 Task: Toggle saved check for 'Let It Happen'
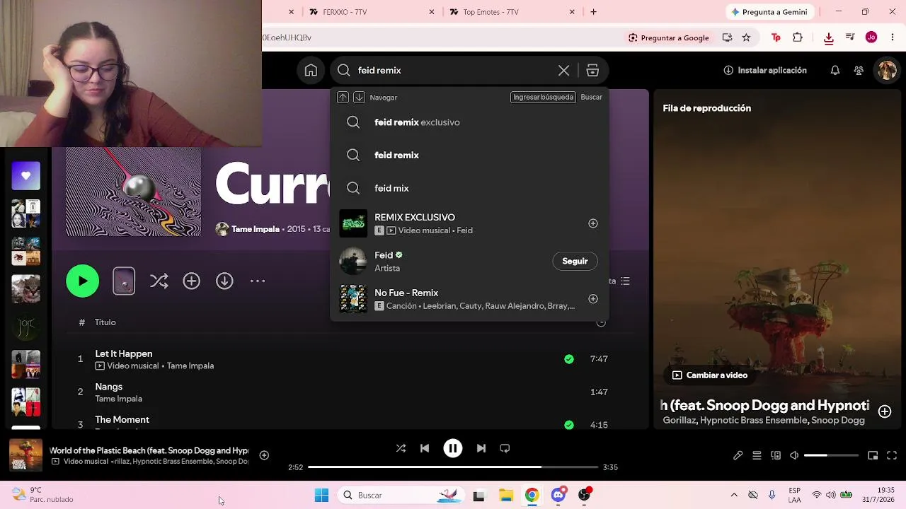point(569,359)
